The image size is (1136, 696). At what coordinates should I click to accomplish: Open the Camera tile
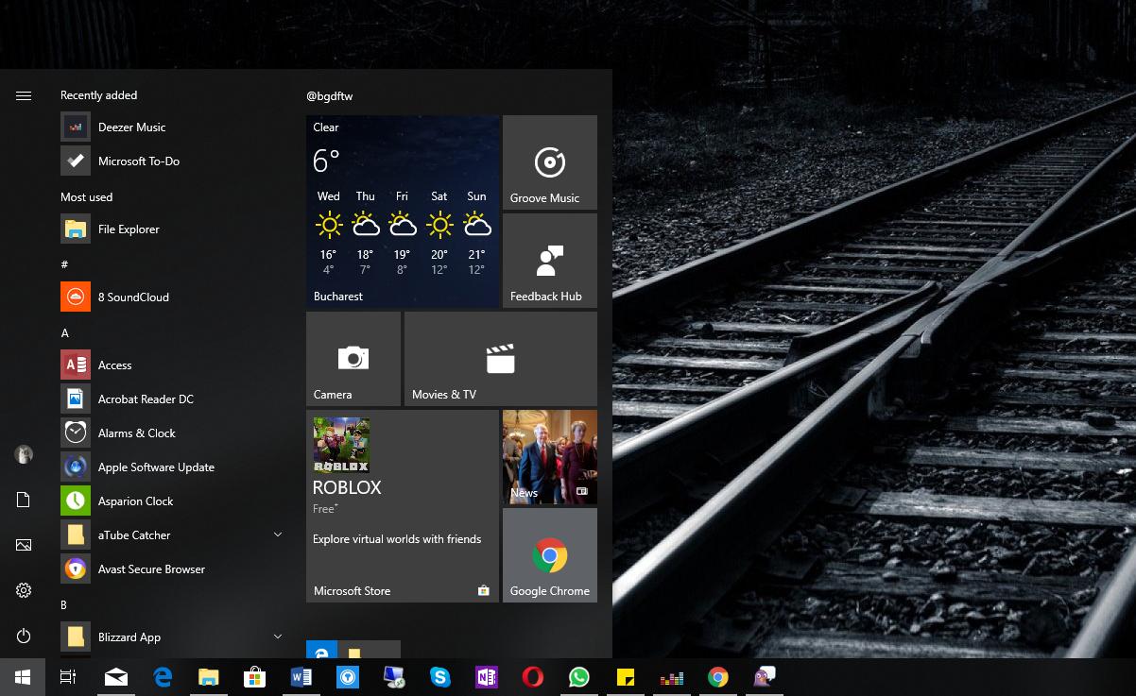coord(353,359)
